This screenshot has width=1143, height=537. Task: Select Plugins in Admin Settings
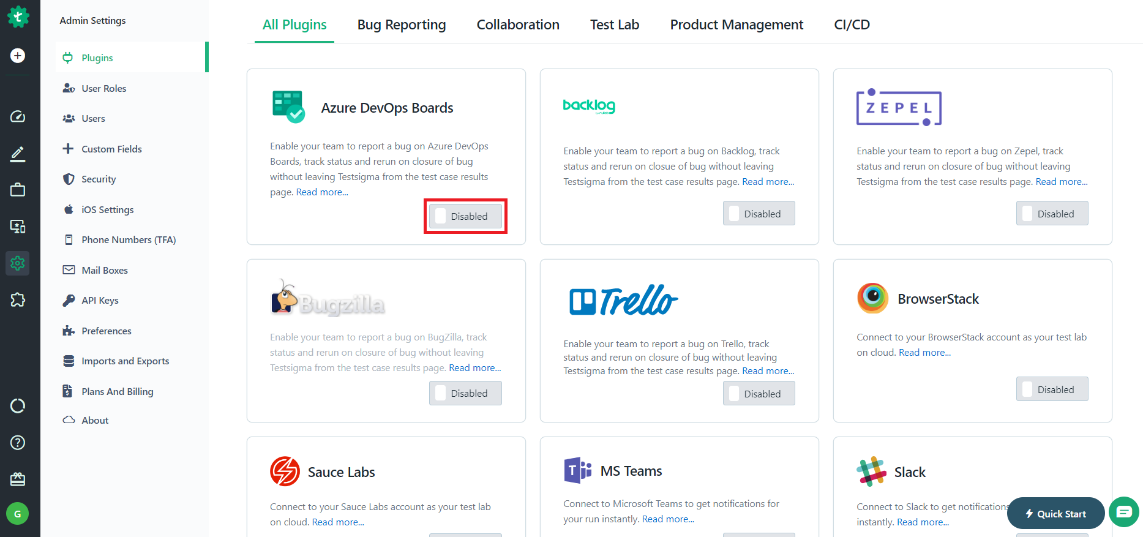point(132,58)
